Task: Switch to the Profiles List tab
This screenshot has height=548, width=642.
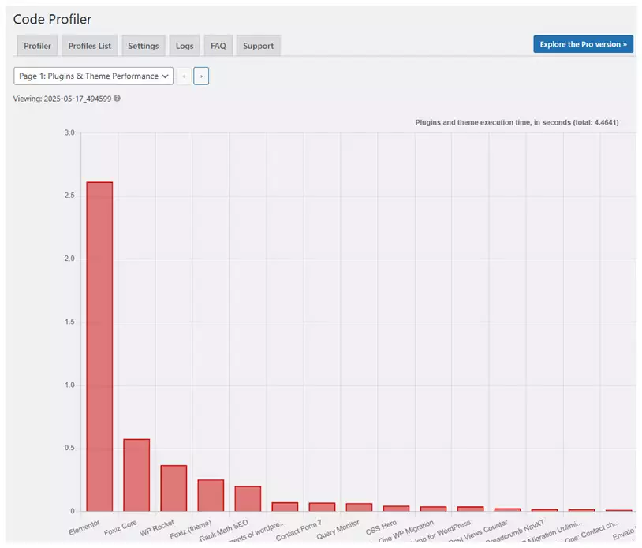Action: tap(89, 46)
